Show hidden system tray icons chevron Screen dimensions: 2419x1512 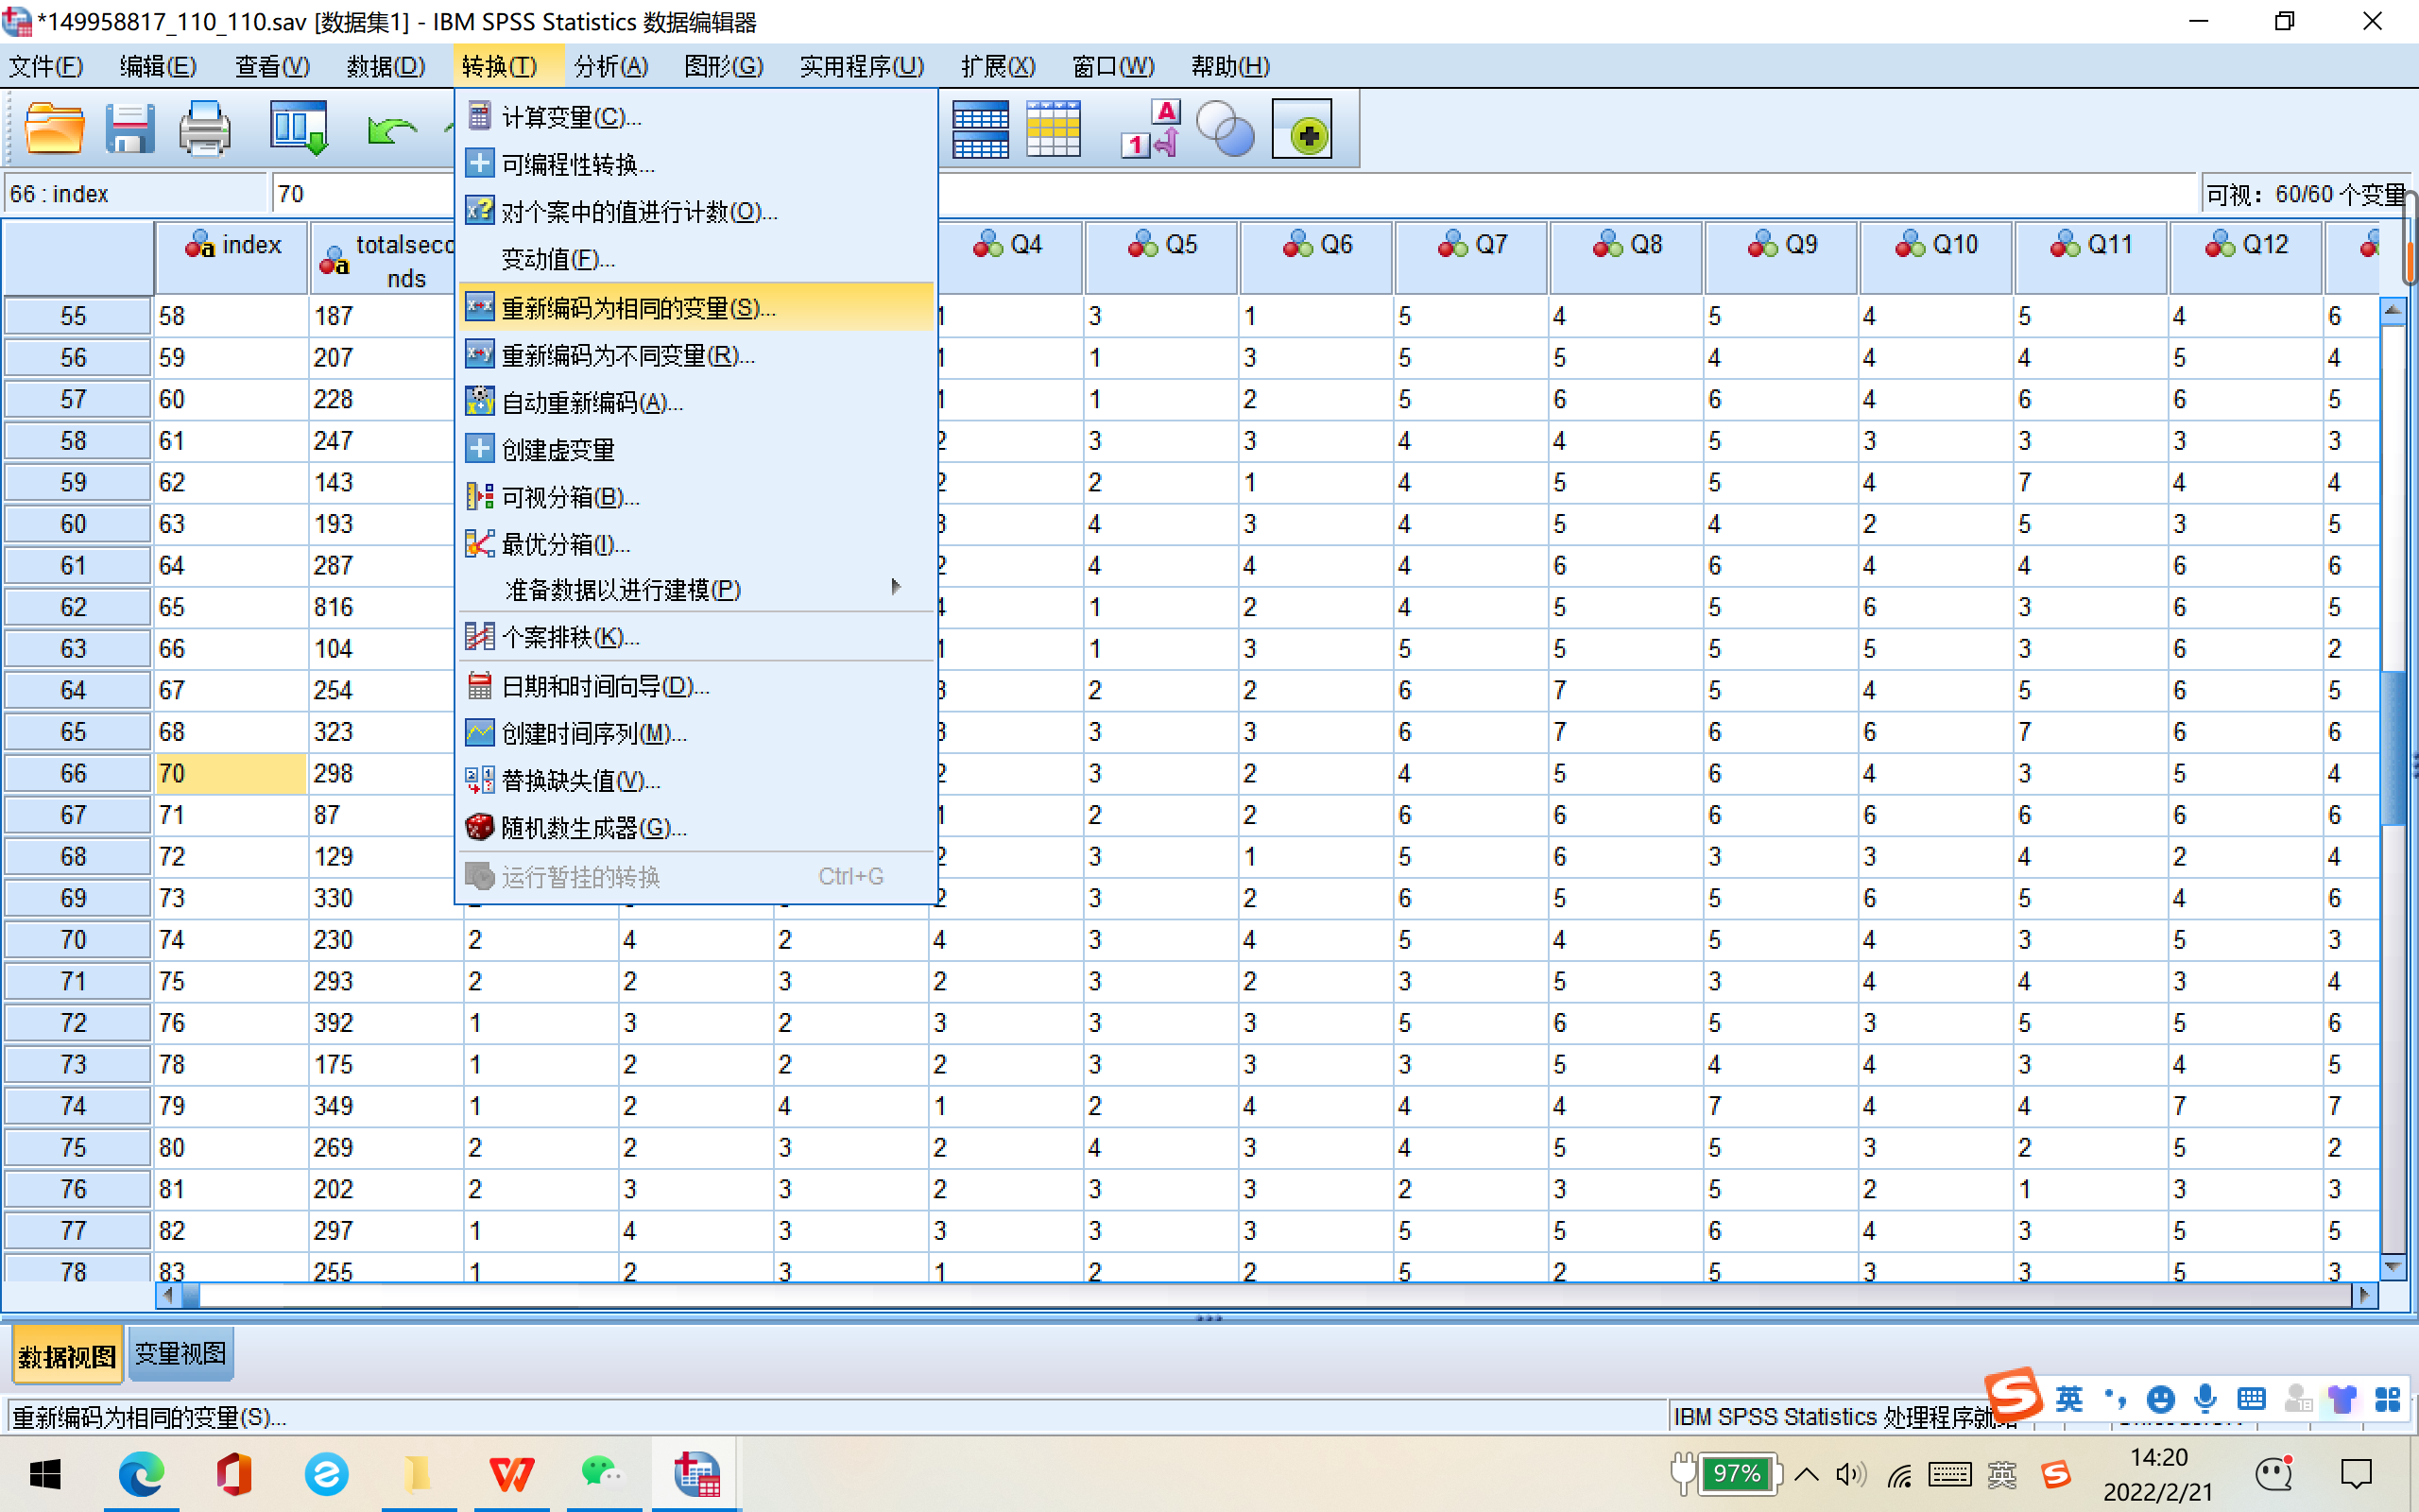click(x=1807, y=1474)
